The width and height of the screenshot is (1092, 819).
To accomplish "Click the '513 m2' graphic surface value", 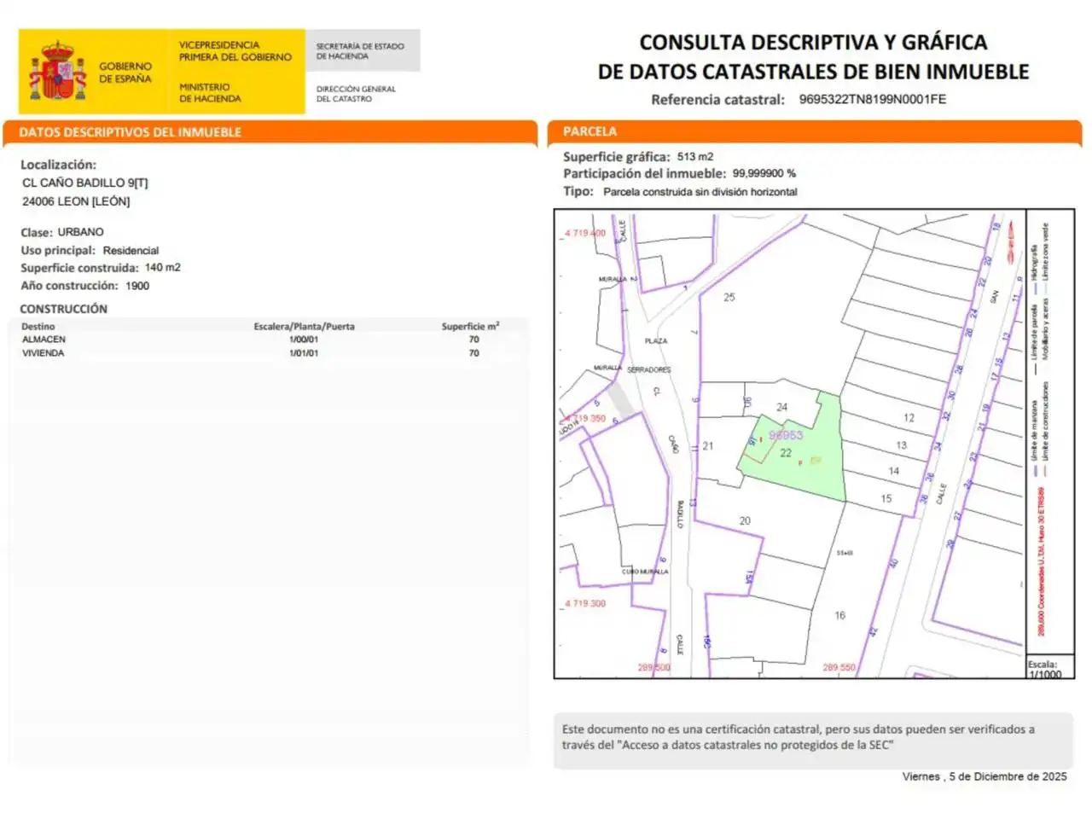I will click(x=695, y=157).
